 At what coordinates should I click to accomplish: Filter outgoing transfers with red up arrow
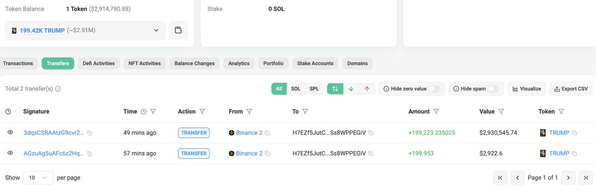367,89
